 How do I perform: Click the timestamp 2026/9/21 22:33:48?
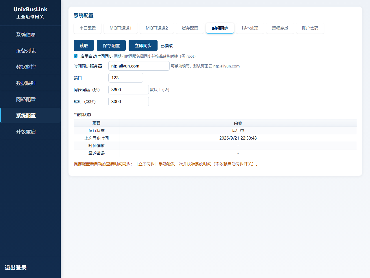pos(238,138)
